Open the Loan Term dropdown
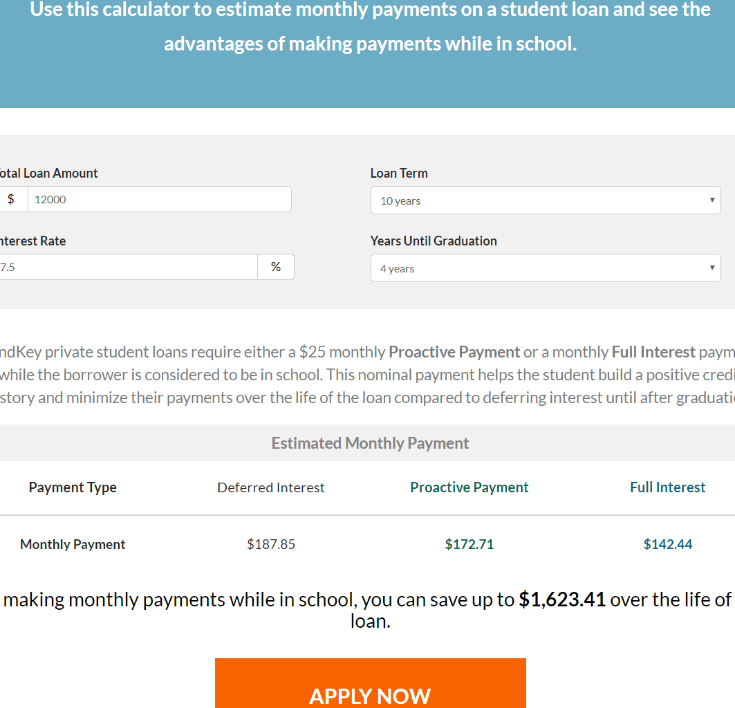This screenshot has width=735, height=708. click(x=546, y=200)
